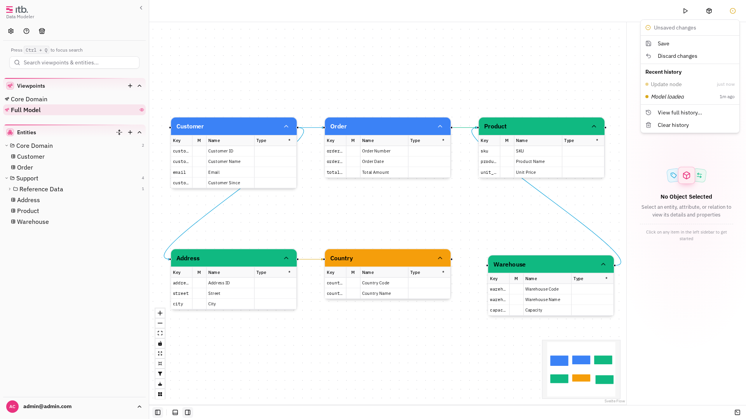Toggle the right sidebar panel button
746x419 pixels.
tap(188, 412)
